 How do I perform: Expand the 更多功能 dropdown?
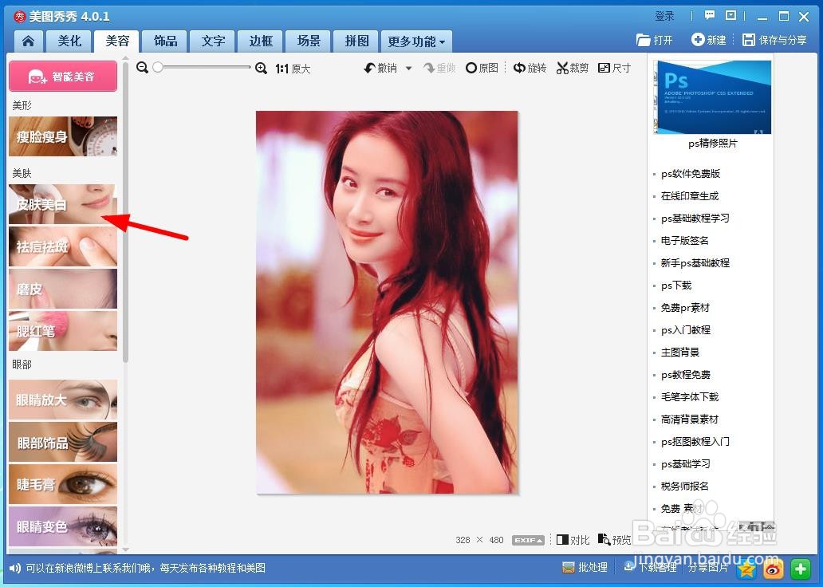[x=416, y=41]
